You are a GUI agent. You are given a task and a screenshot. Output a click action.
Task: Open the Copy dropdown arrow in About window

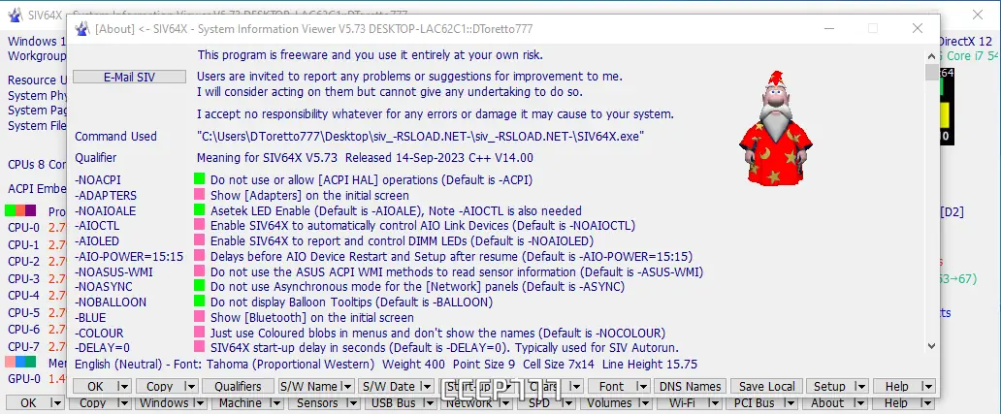click(x=189, y=386)
